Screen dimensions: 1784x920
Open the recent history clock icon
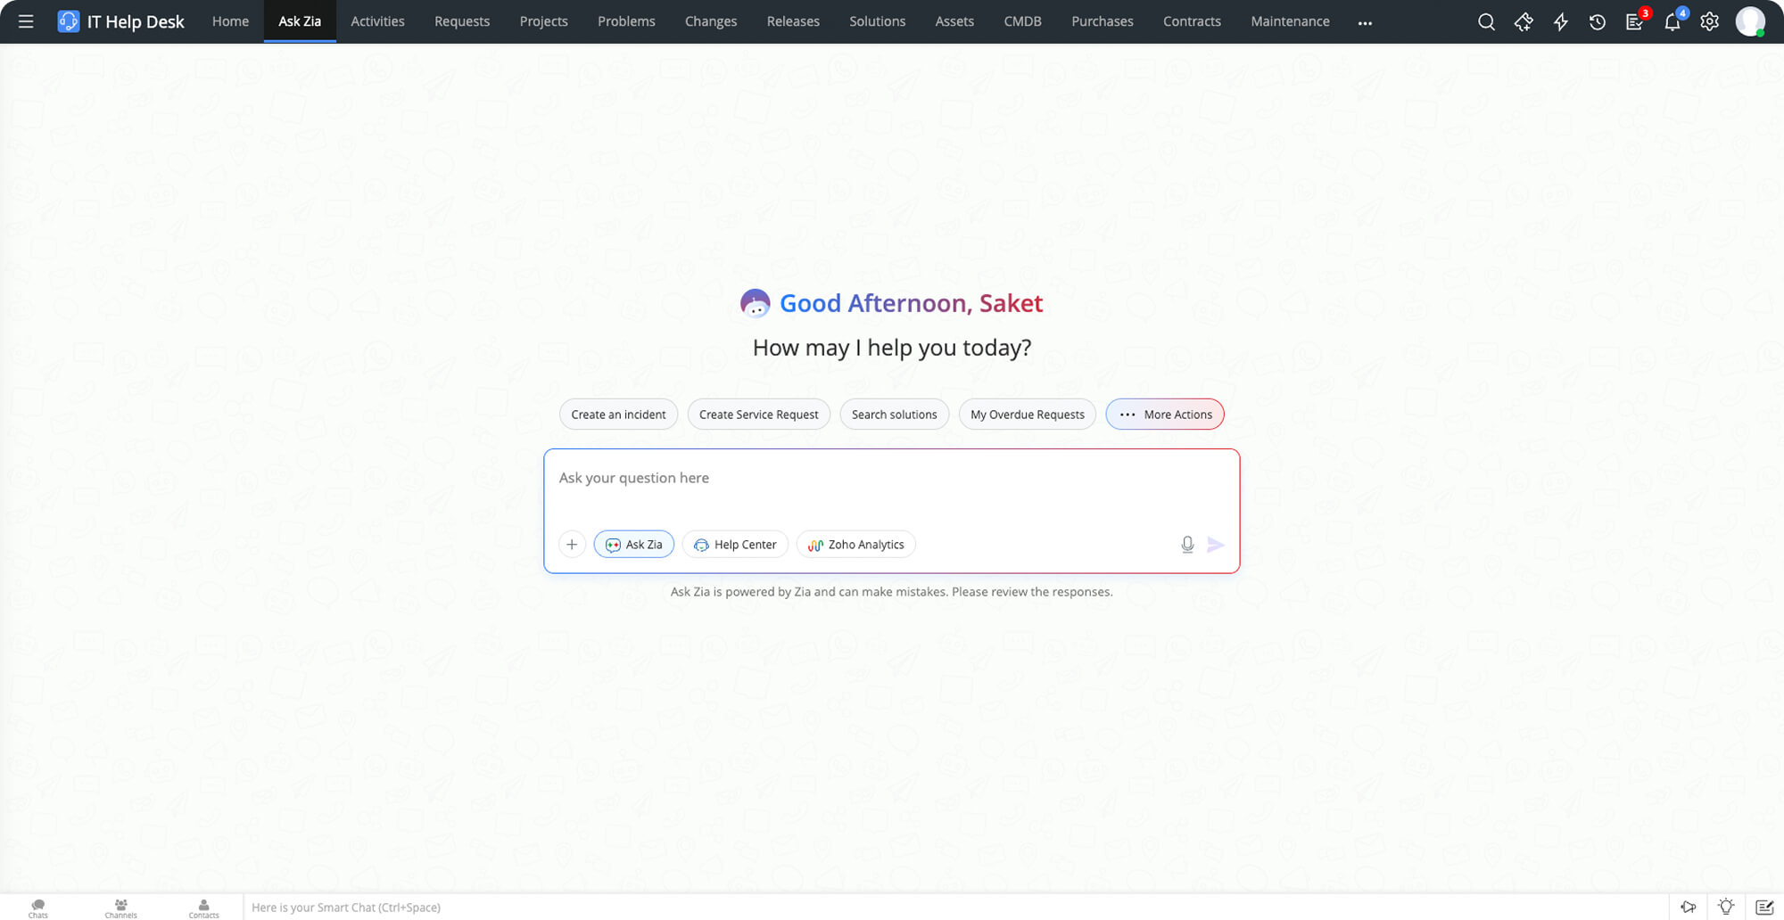tap(1597, 22)
